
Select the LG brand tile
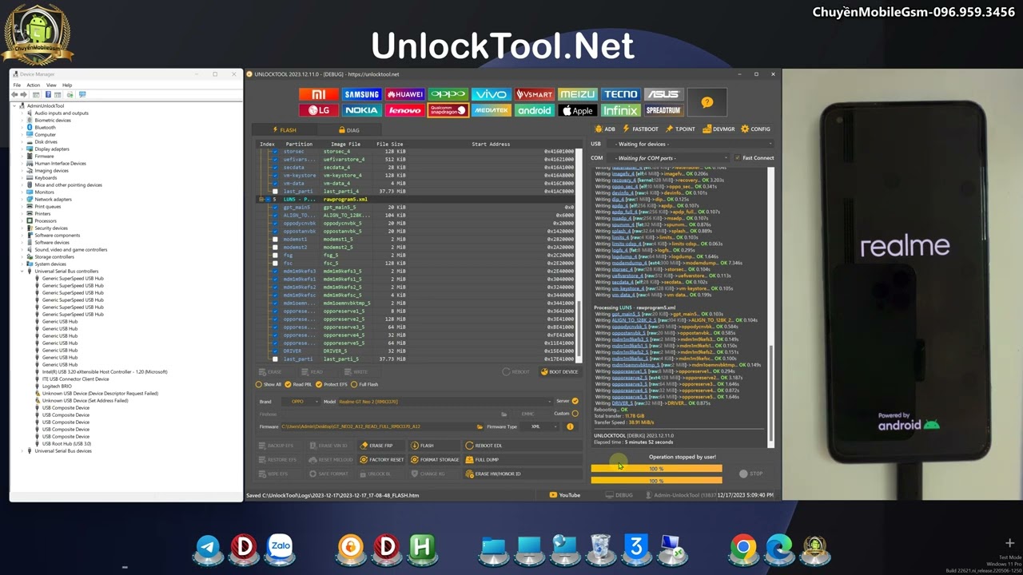[319, 110]
